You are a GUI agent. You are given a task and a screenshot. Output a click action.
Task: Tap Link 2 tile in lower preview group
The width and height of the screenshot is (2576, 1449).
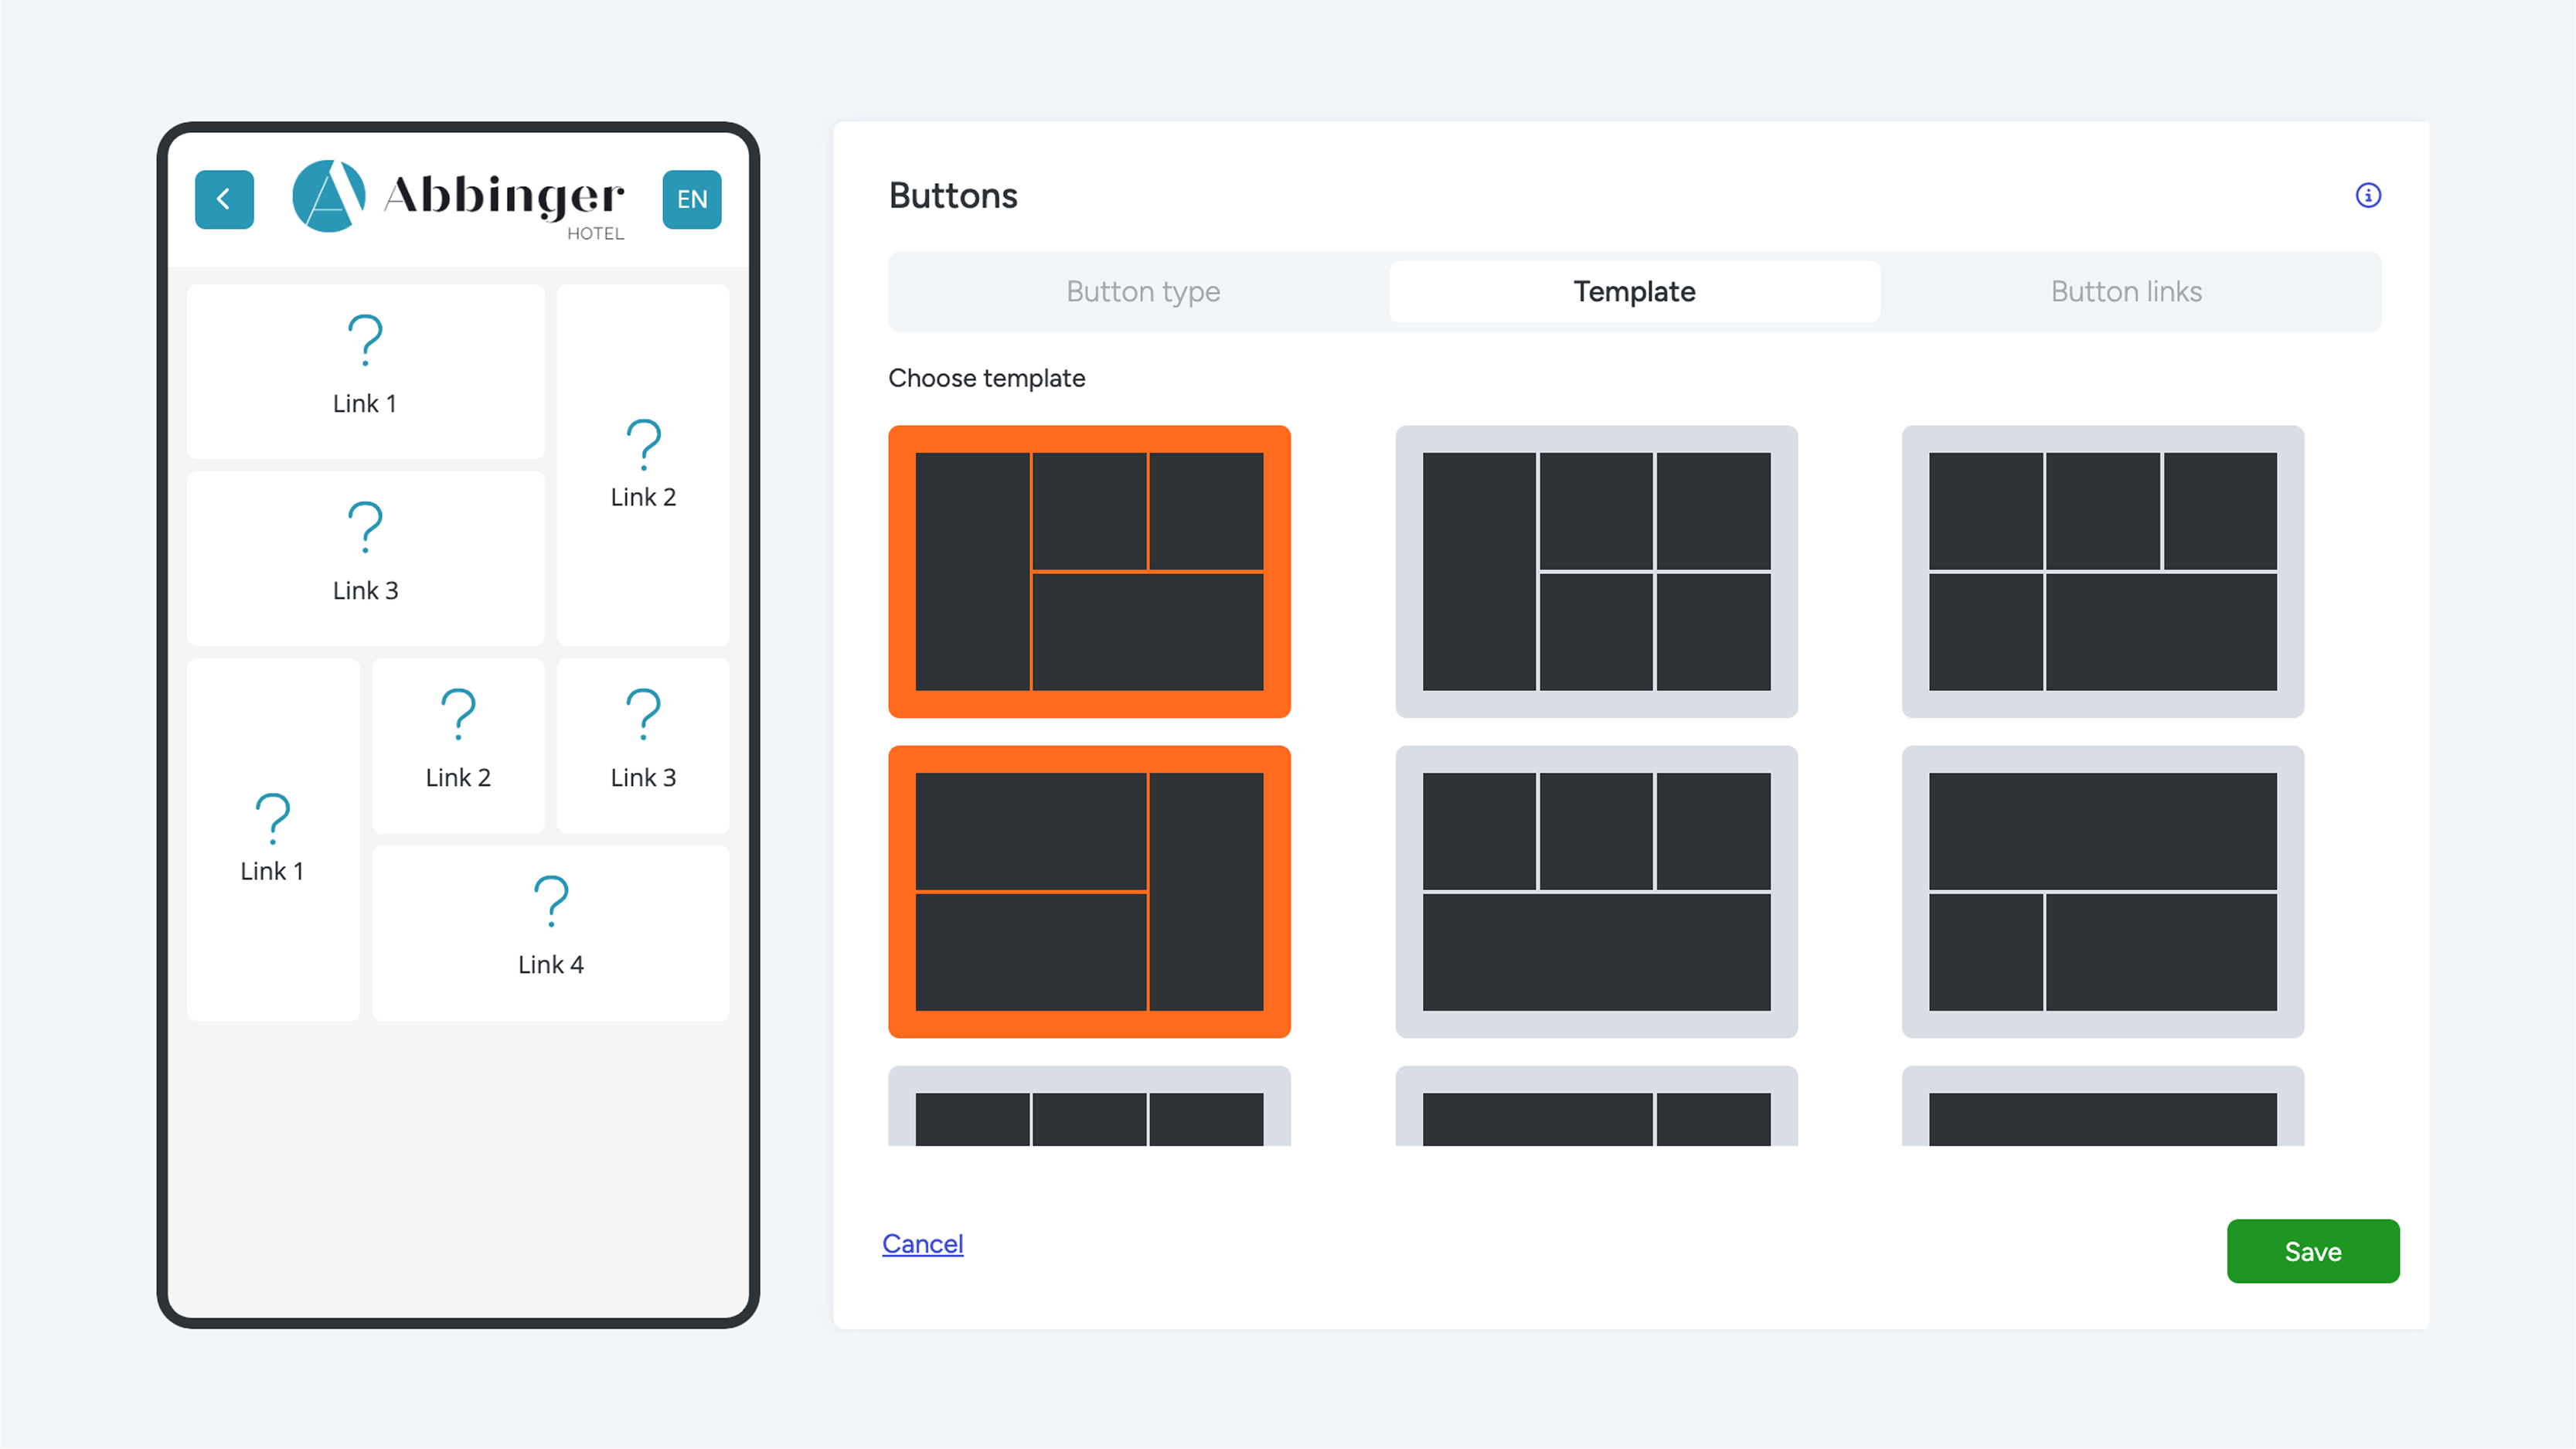[458, 745]
